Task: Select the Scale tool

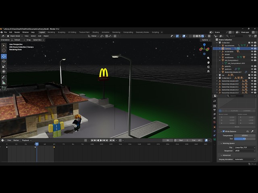Action: point(4,66)
